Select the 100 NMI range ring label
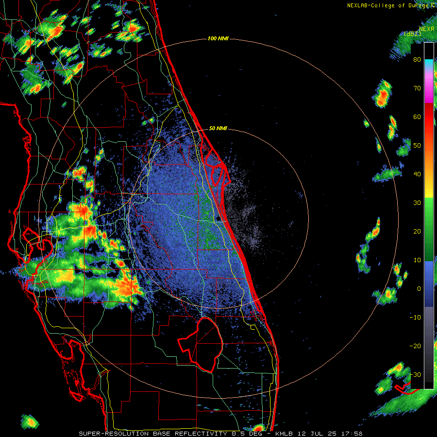The image size is (437, 437). pos(218,38)
